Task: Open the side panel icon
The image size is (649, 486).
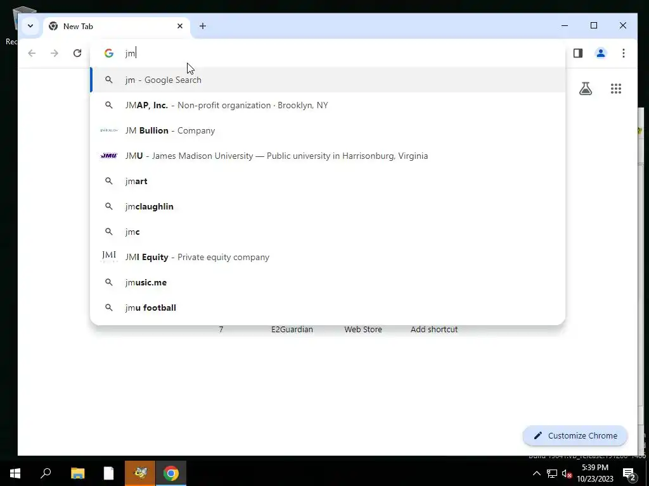Action: point(578,53)
